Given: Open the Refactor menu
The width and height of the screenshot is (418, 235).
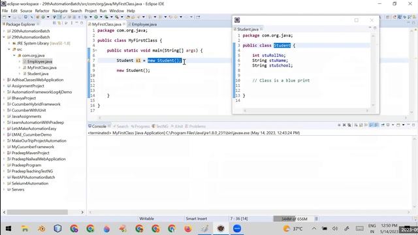Looking at the screenshot, I should [42, 10].
